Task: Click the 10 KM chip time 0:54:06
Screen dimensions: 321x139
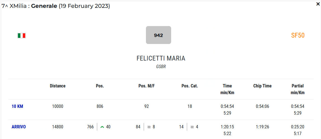Action: point(262,106)
